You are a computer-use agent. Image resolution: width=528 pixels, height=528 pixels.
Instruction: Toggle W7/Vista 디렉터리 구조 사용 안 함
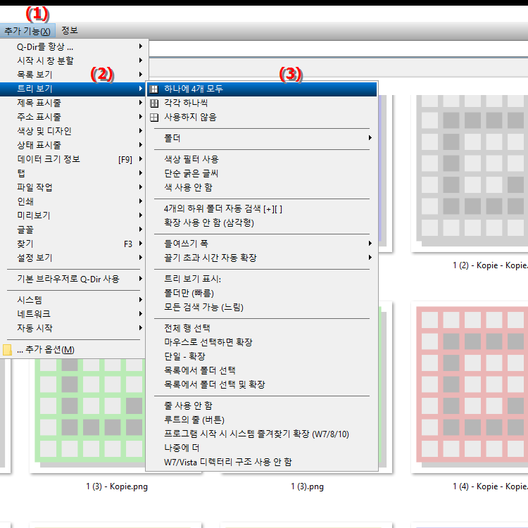(x=262, y=462)
